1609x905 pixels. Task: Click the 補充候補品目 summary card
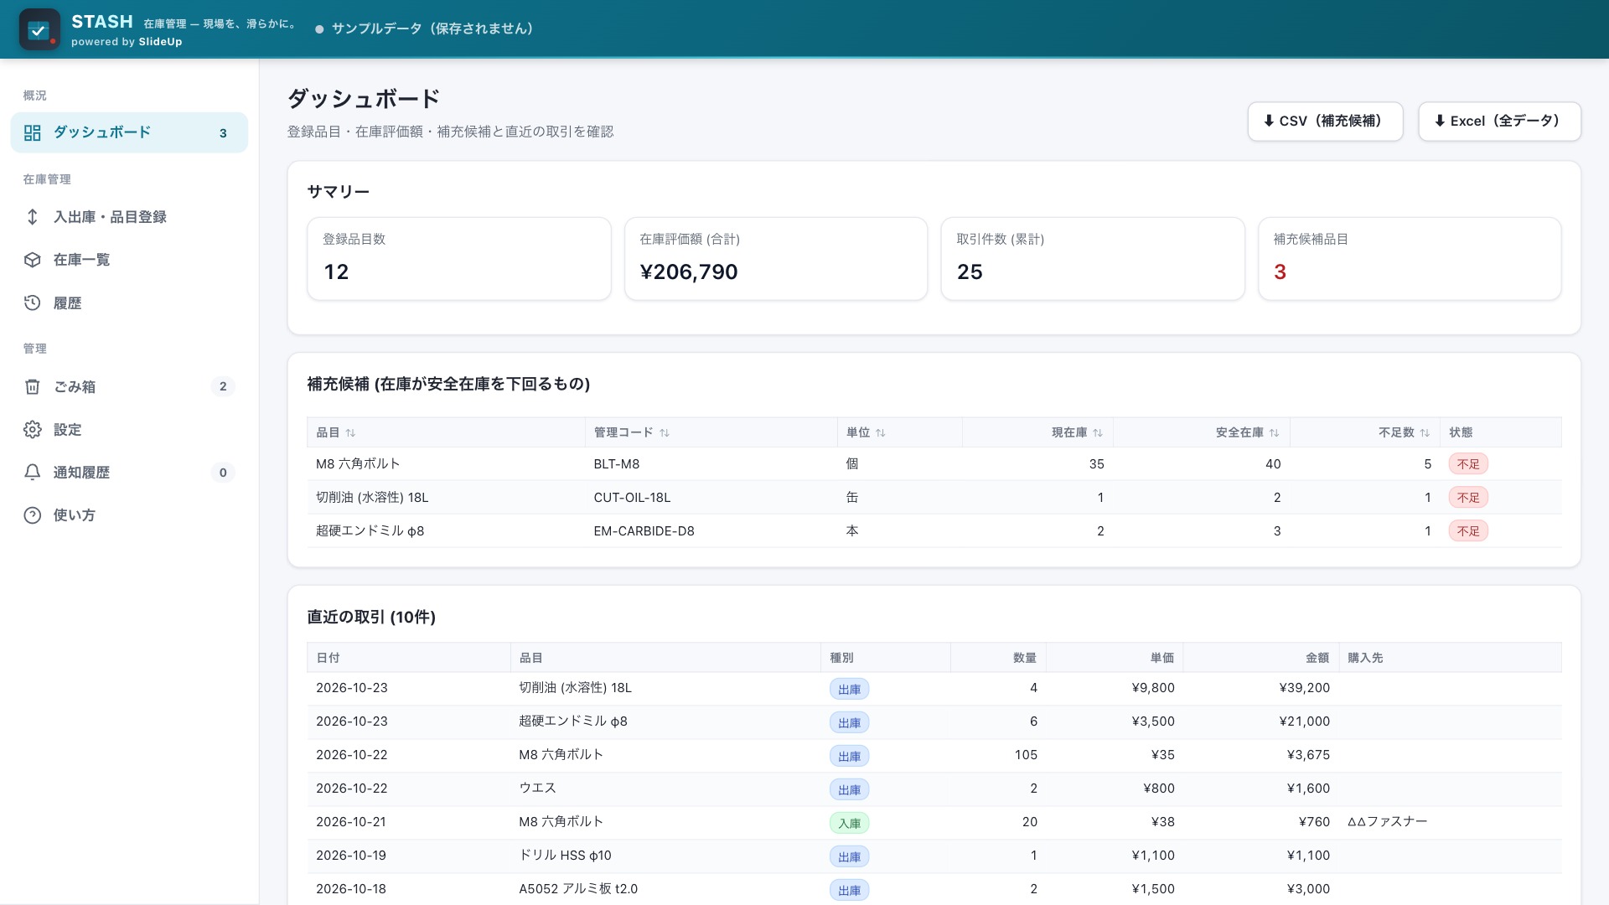coord(1410,259)
